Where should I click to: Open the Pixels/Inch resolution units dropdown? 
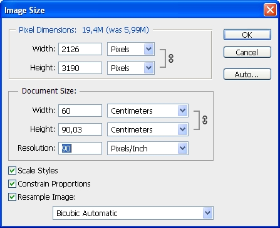(x=148, y=148)
